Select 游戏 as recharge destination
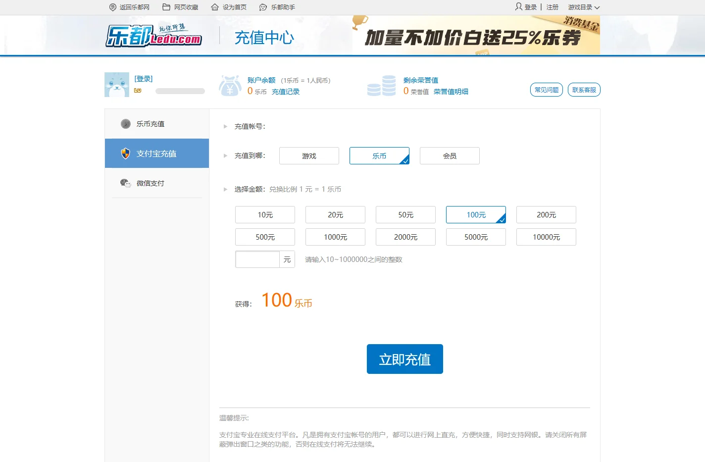705x462 pixels. click(309, 155)
